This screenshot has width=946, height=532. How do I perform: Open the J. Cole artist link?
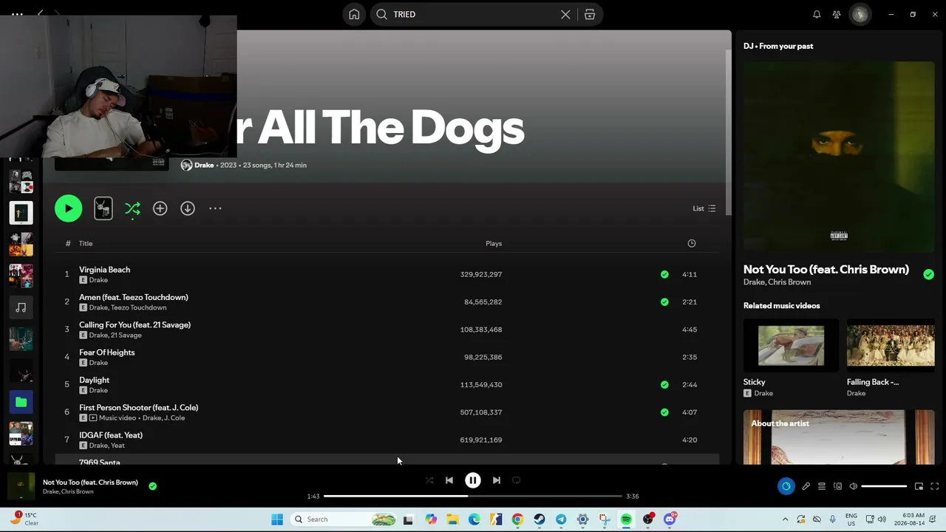point(174,417)
